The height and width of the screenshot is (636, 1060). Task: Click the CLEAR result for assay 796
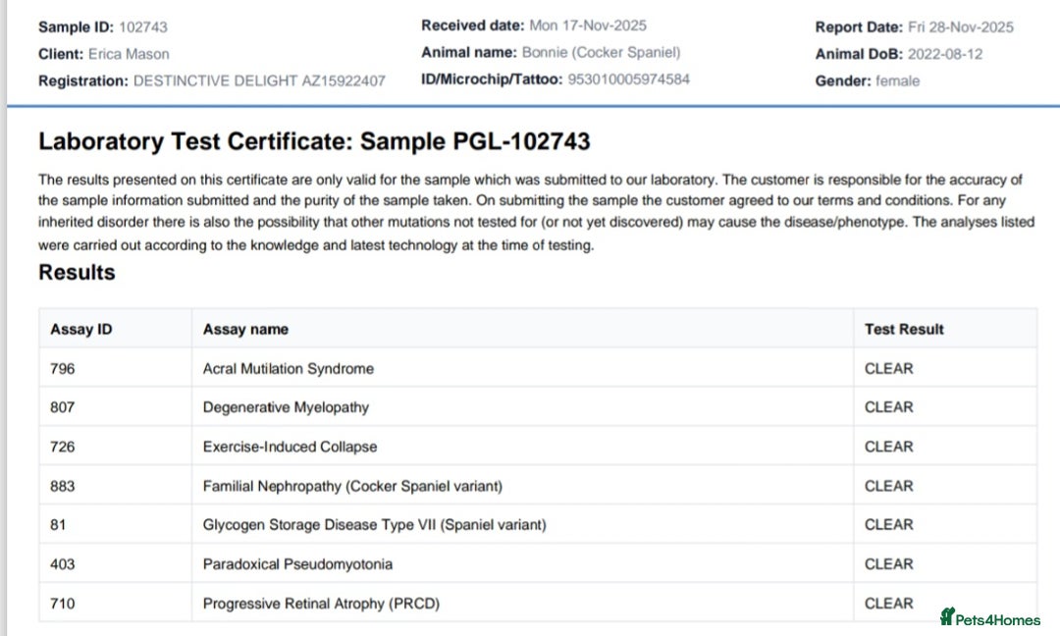click(x=888, y=369)
